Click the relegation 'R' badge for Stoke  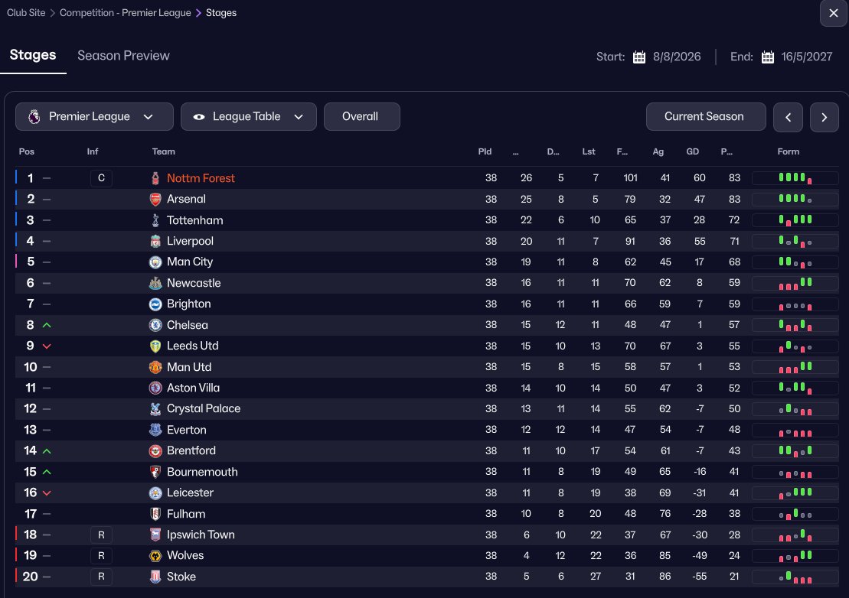point(101,577)
